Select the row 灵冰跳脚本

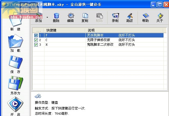tap(98, 35)
